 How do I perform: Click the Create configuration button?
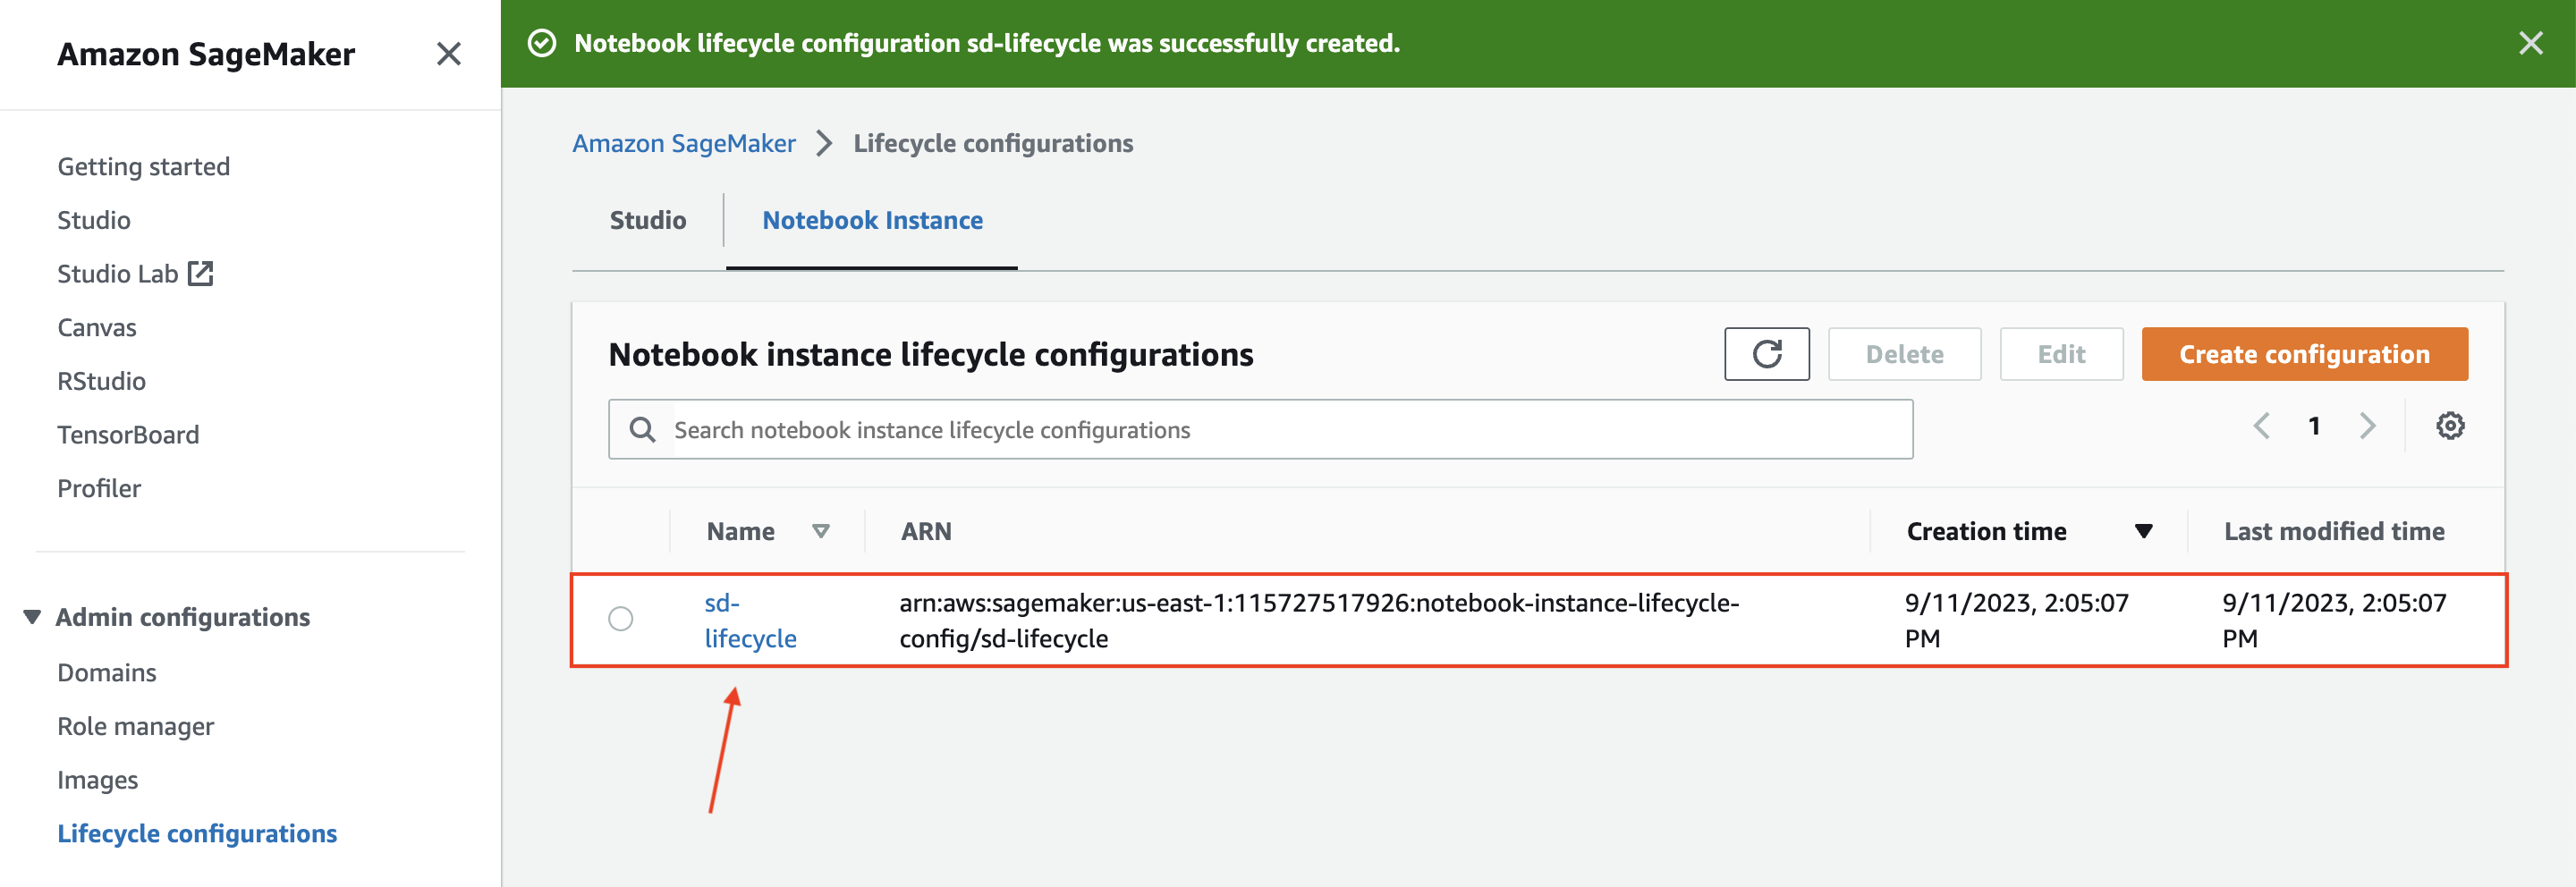(x=2303, y=354)
